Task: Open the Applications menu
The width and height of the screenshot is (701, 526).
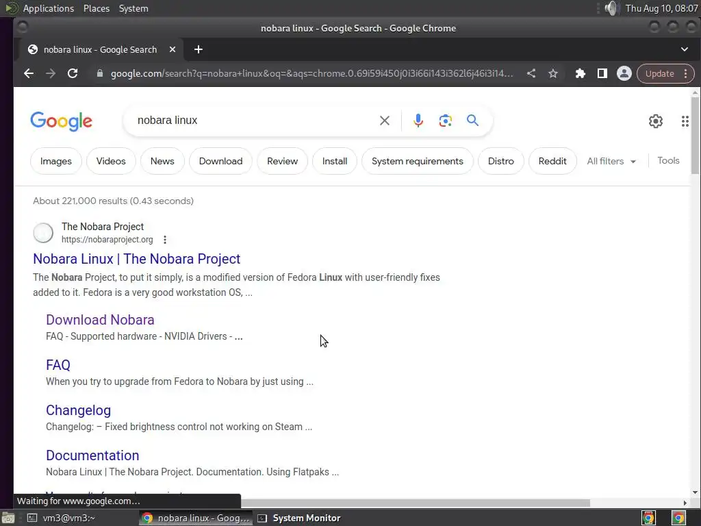Action: pos(49,8)
